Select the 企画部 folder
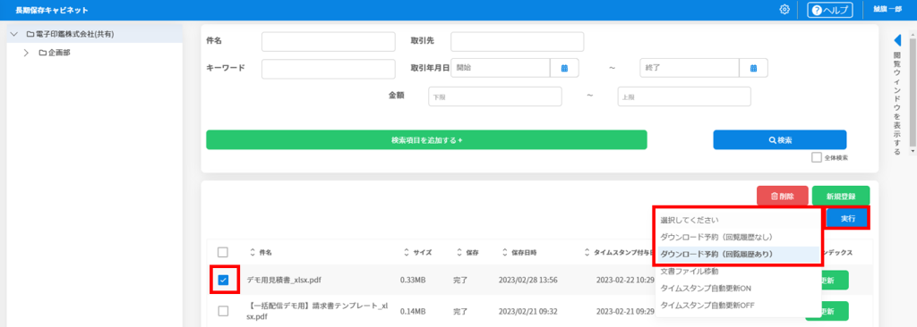This screenshot has width=917, height=327. click(55, 53)
